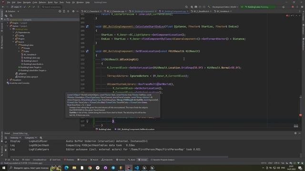Image resolution: width=305 pixels, height=171 pixels.
Task: Switch to BC_C_BaseBlock.h tab
Action: [x=201, y=11]
